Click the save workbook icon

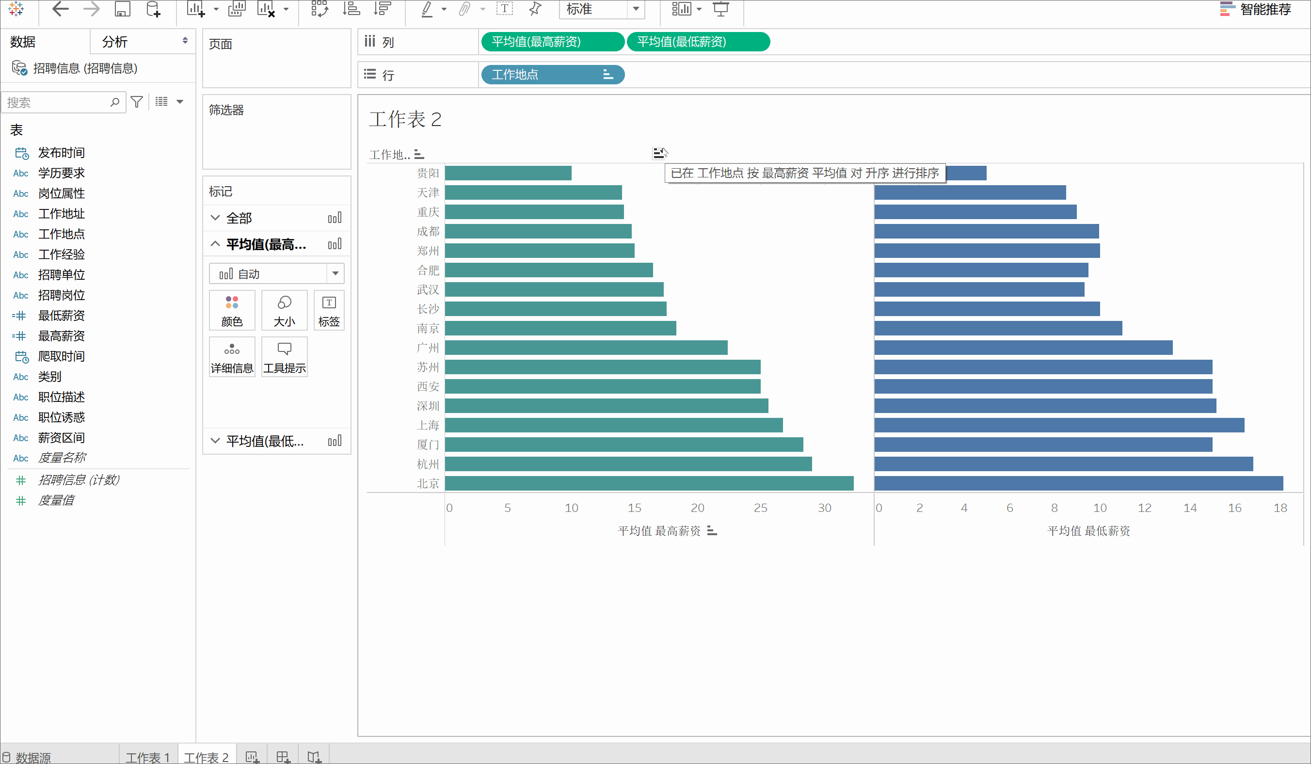tap(122, 9)
